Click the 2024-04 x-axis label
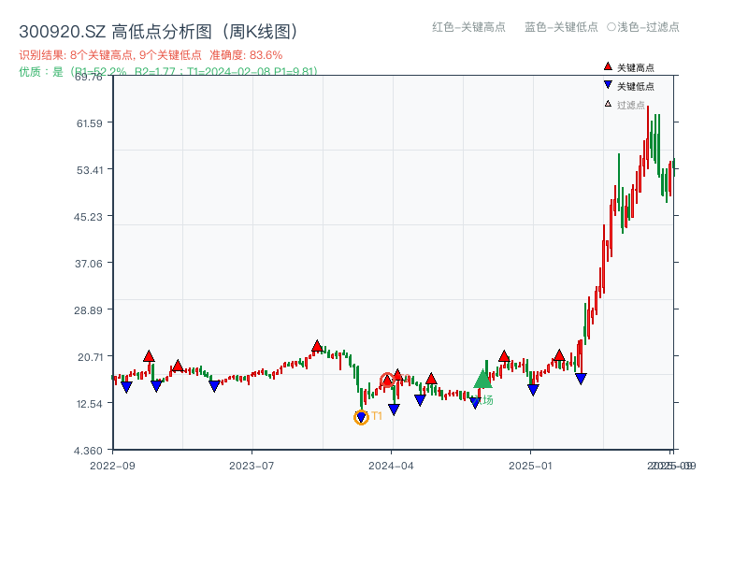748x561 pixels. coord(392,465)
